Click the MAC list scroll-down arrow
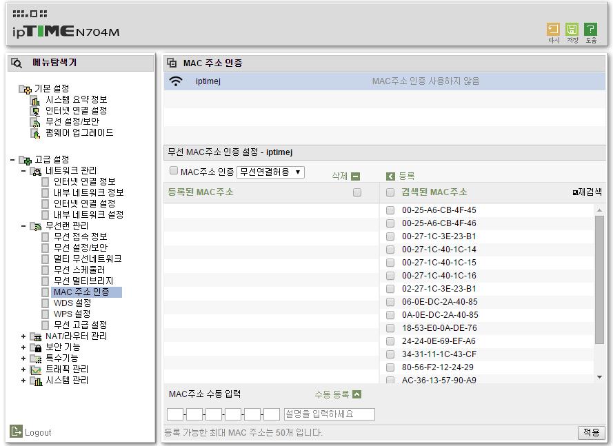Image resolution: width=613 pixels, height=446 pixels. 599,377
